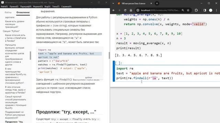Click the empty '[ ]:' cell prompt in Jupyter
The height and width of the screenshot is (123, 220).
[x=119, y=63]
